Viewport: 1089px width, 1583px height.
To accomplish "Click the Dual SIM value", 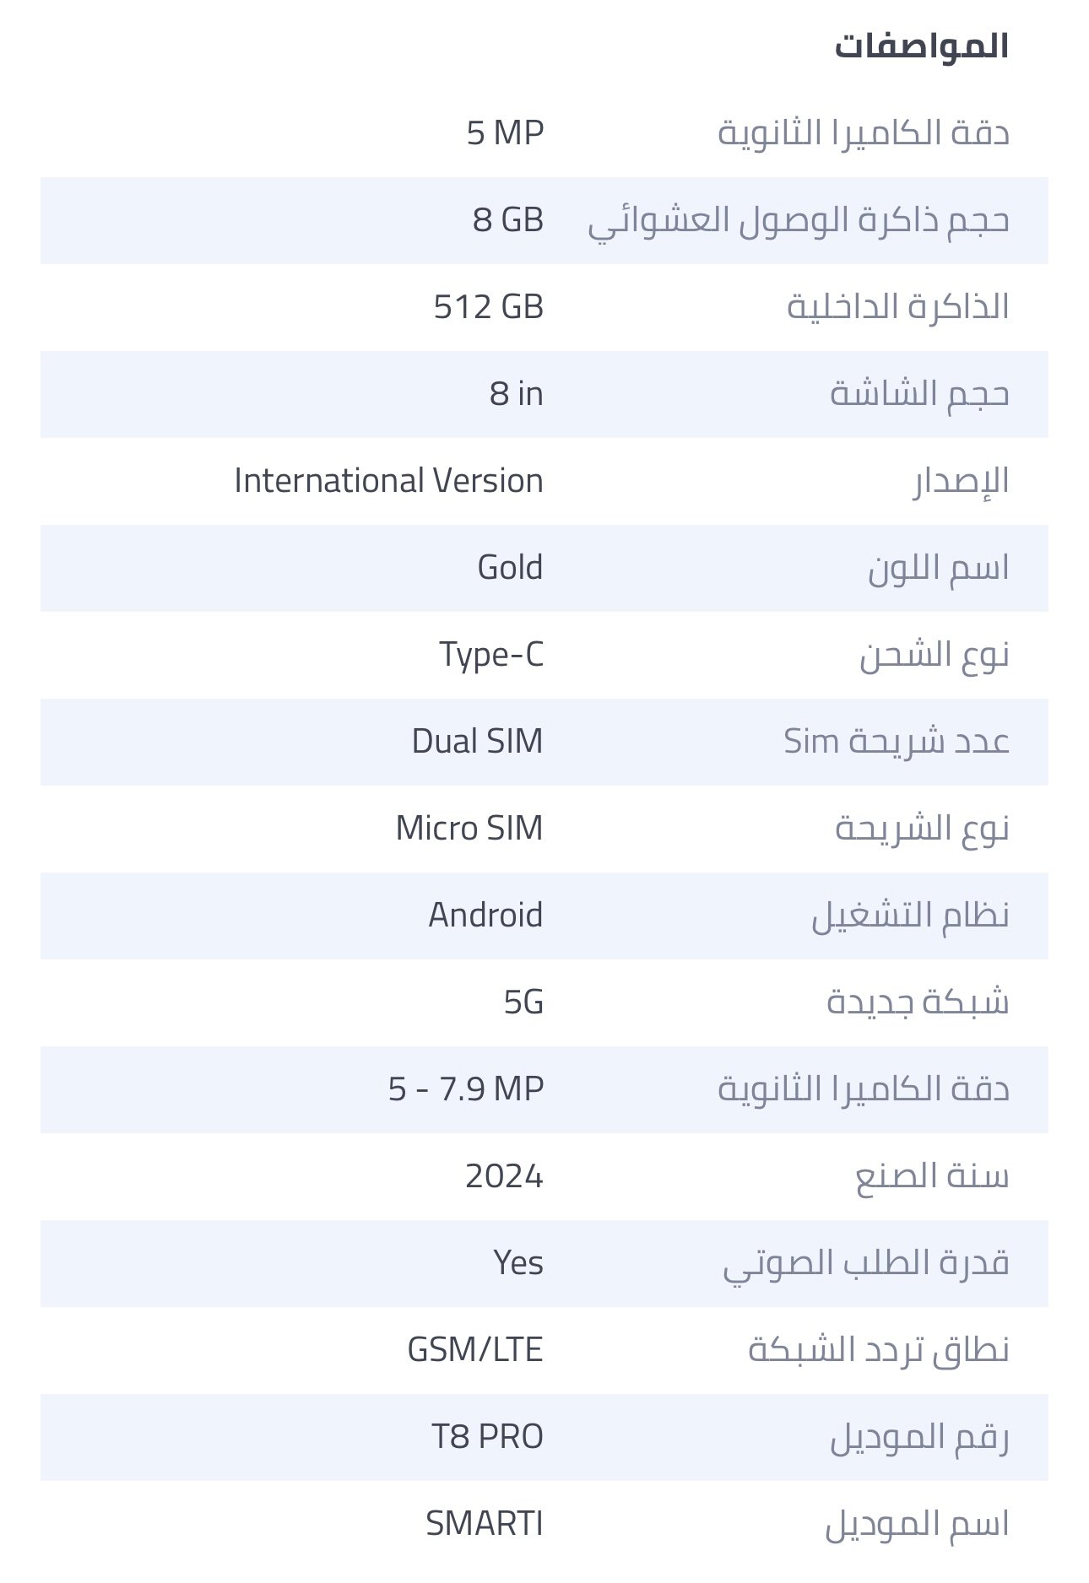I will (x=477, y=741).
